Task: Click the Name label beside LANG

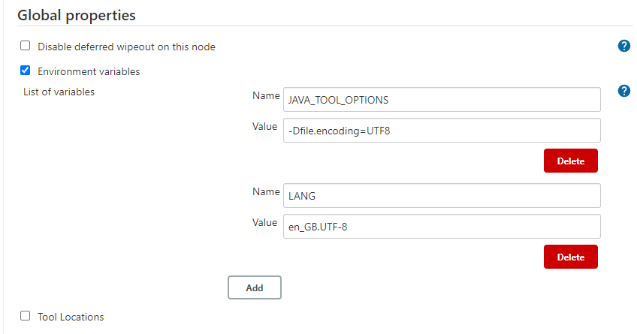Action: pos(265,191)
